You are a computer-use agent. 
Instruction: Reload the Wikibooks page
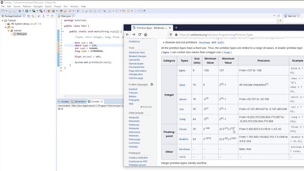coord(140,35)
